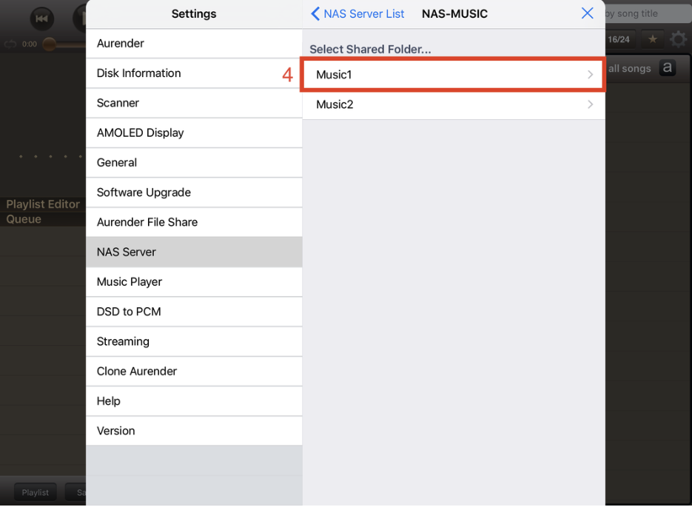Open Disk Information settings
Screen dimensions: 692x507
tap(194, 73)
